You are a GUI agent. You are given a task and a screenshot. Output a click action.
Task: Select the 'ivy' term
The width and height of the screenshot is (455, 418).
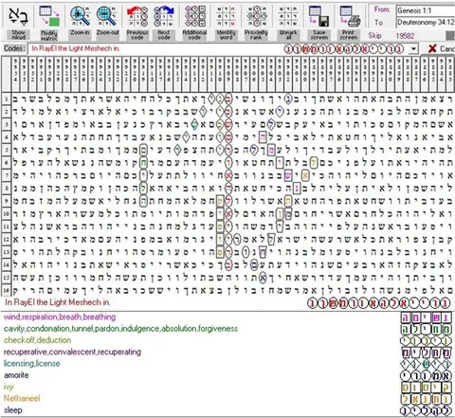click(x=9, y=387)
